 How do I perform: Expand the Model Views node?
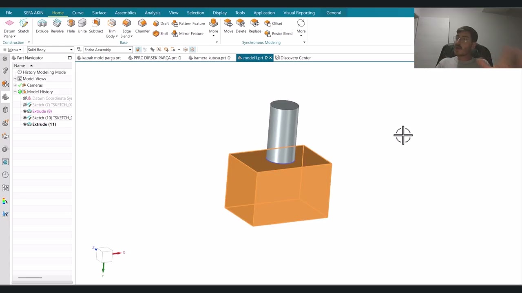pos(15,79)
